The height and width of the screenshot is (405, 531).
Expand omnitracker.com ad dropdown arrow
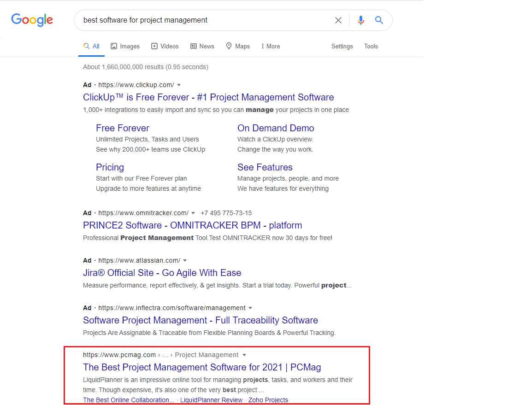pyautogui.click(x=193, y=213)
